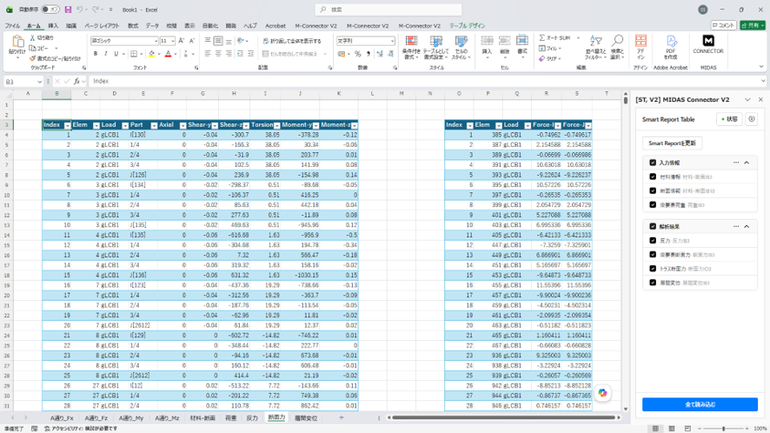Screen dimensions: 770x433
Task: Click Create PDF in Adobe Acrobat group
Action: tap(671, 47)
